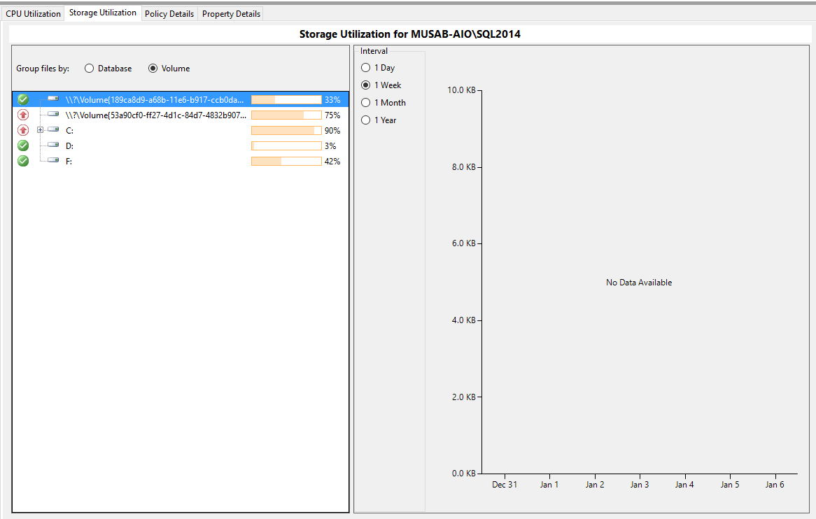This screenshot has width=816, height=519.
Task: Open the Property Details tab
Action: click(x=231, y=13)
